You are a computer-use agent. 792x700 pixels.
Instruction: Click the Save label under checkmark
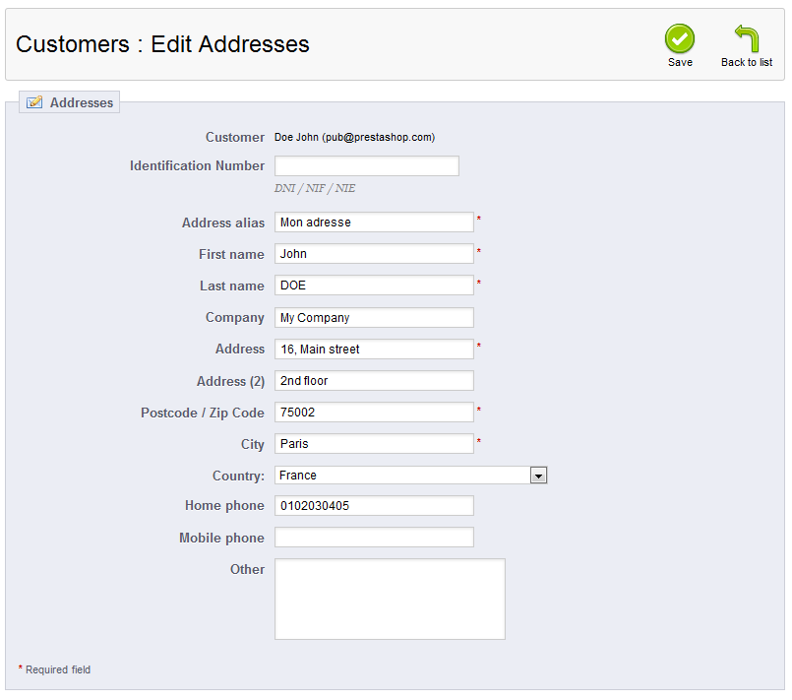680,62
